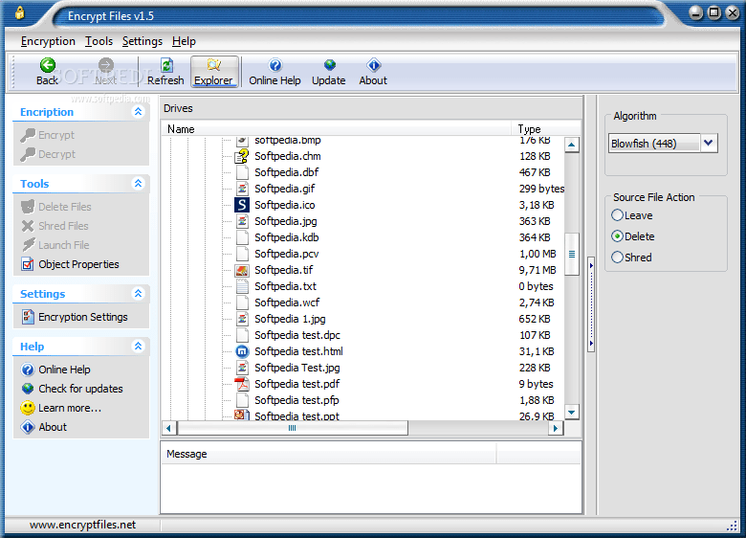The image size is (746, 538).
Task: Click the About toolbar icon
Action: [x=373, y=65]
